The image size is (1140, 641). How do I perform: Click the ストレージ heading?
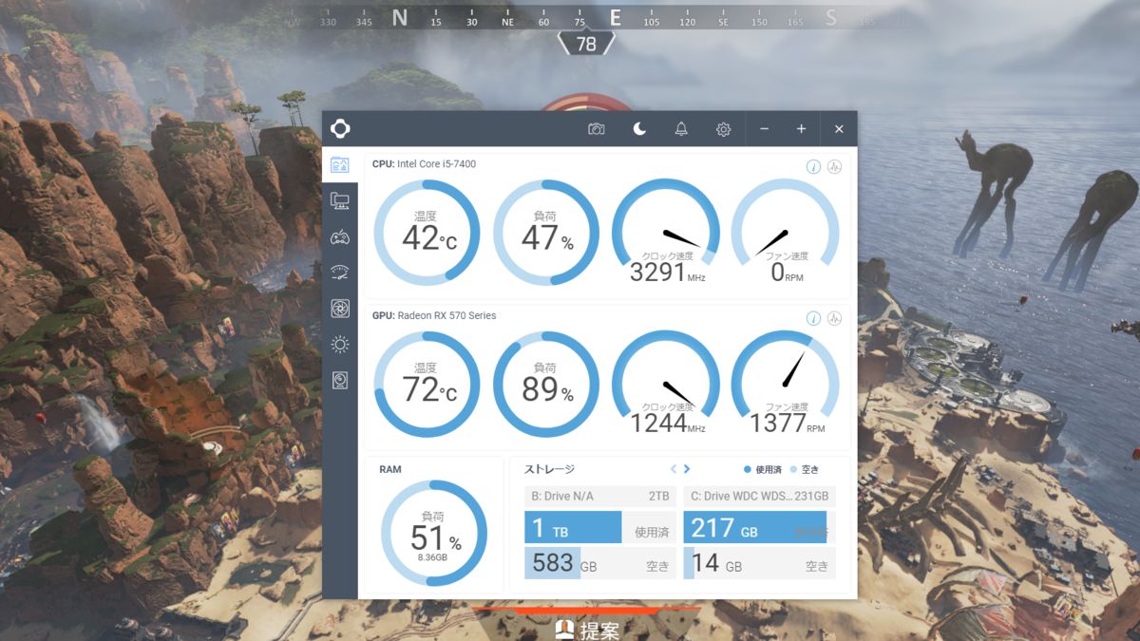(x=549, y=469)
